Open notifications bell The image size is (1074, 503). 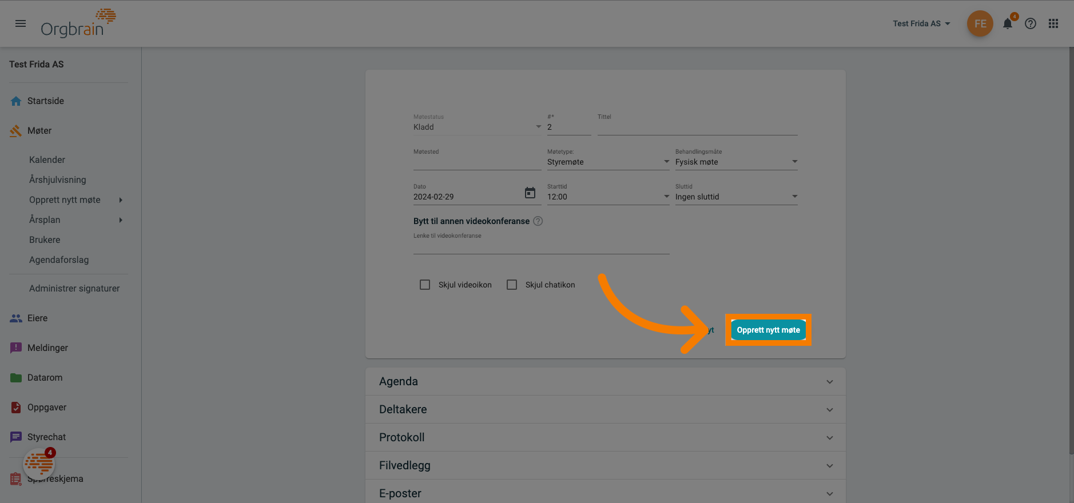tap(1008, 23)
